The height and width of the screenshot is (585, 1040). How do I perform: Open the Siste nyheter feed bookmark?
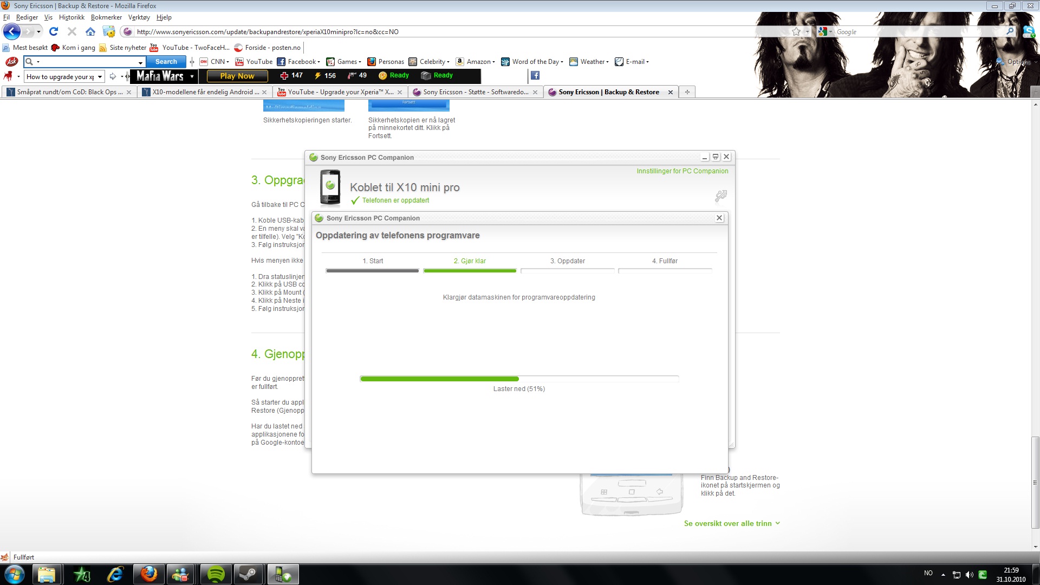coord(122,48)
